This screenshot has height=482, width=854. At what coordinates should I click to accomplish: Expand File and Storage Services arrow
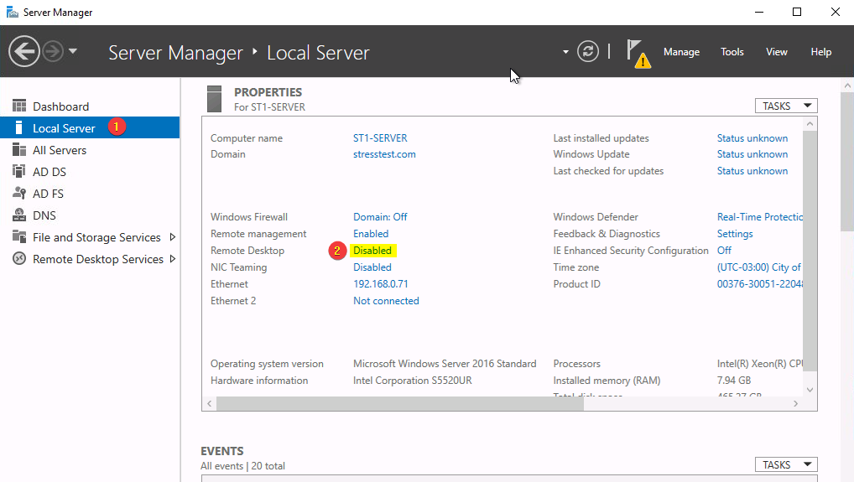173,236
